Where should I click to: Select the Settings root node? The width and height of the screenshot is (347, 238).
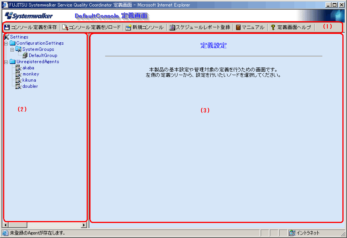[19, 37]
